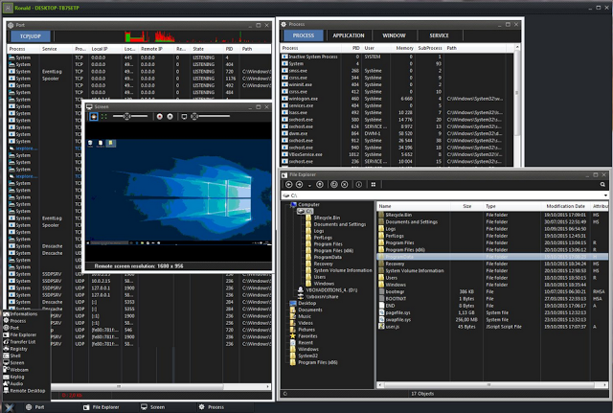The image size is (613, 413).
Task: Switch to the SERVICE tab
Action: click(440, 34)
